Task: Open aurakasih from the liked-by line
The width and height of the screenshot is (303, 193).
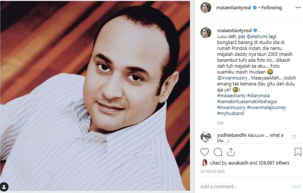Action: (x=238, y=163)
